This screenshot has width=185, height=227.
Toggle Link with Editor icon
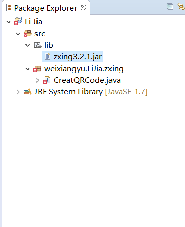coord(181,7)
